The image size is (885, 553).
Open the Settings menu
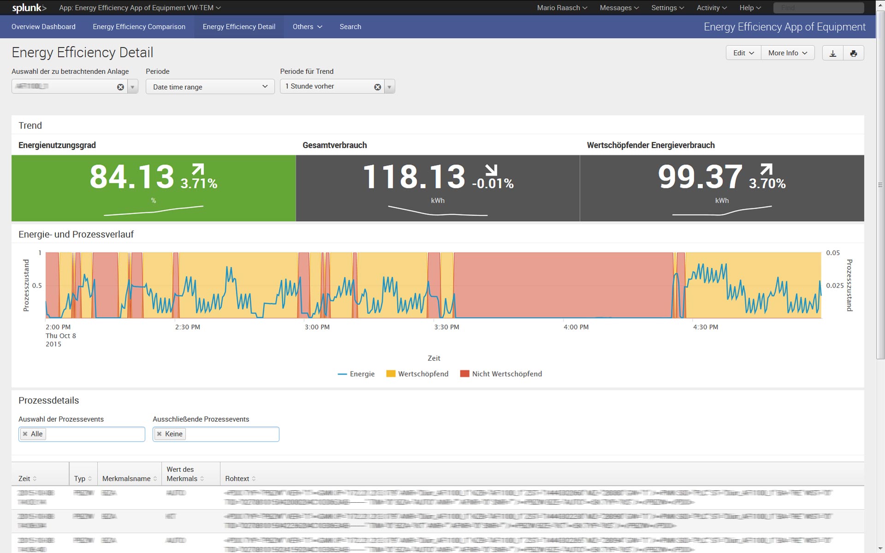[x=667, y=8]
